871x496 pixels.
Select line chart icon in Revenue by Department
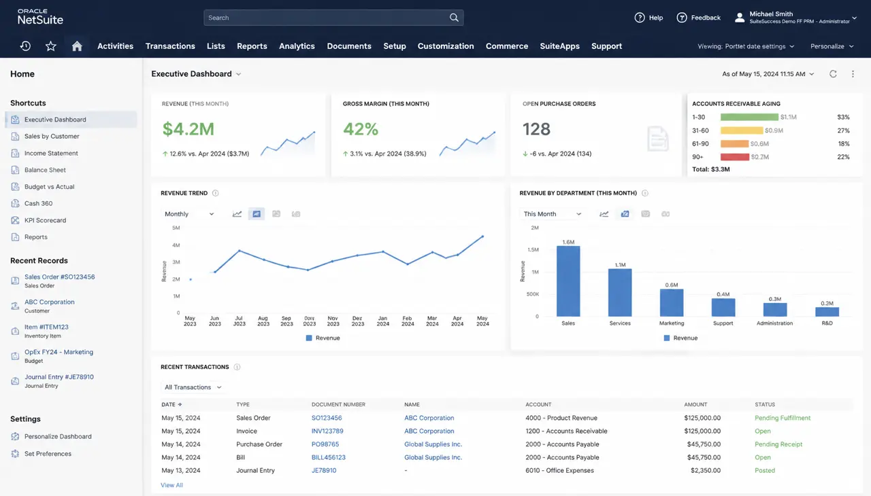(x=604, y=214)
